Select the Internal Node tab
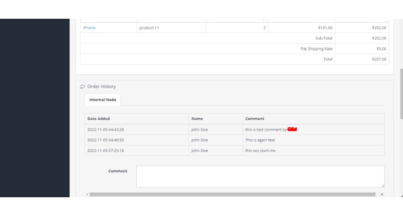 103,99
